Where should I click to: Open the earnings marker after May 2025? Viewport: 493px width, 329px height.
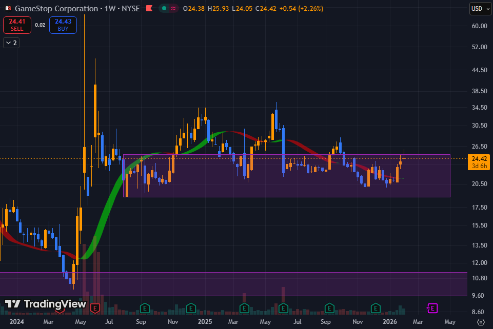coord(283,309)
